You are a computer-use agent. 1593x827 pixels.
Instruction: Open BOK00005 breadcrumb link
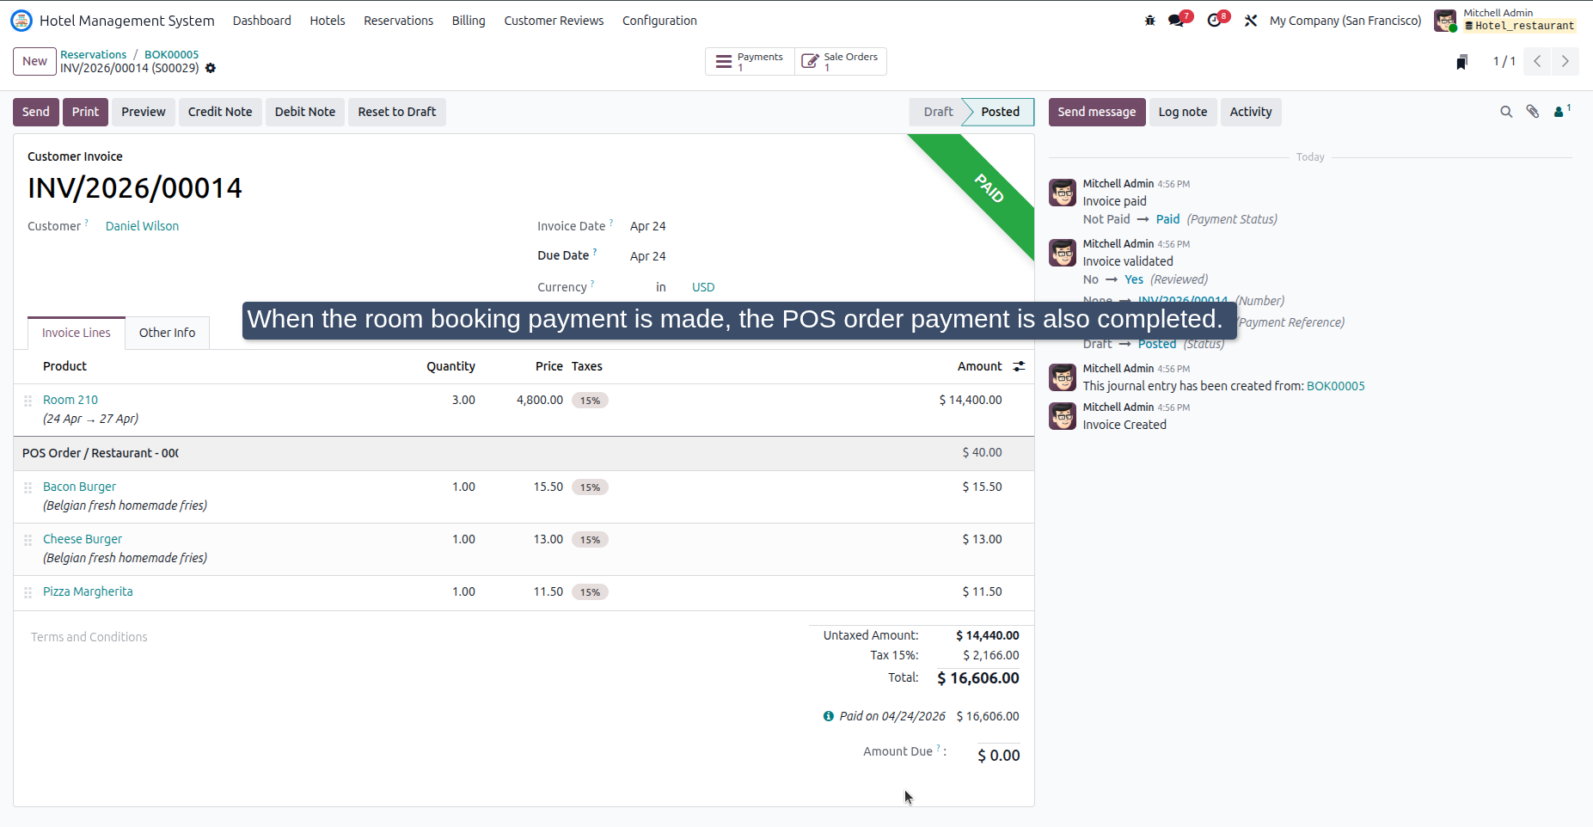(x=171, y=54)
